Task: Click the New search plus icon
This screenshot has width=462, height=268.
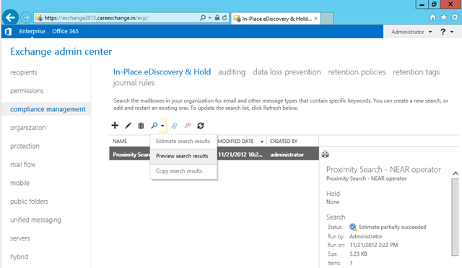Action: pyautogui.click(x=115, y=126)
